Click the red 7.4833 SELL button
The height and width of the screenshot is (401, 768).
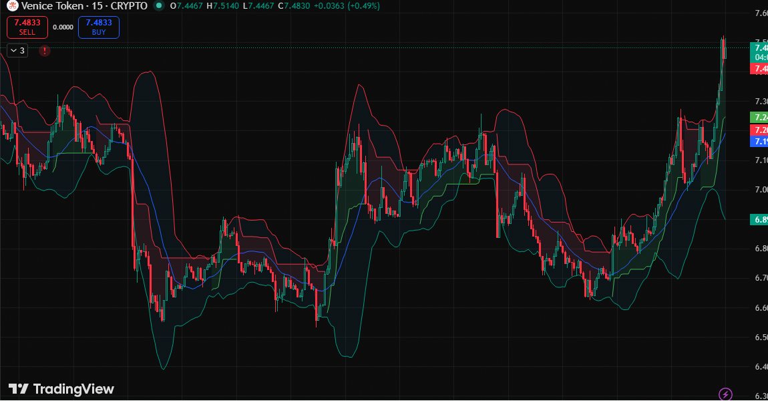tap(27, 27)
